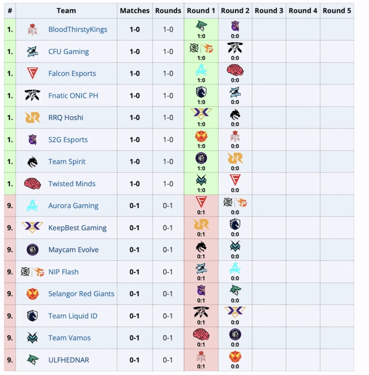Click the KeepBest Gaming team name
Screen dimensions: 369x375
pyautogui.click(x=77, y=228)
